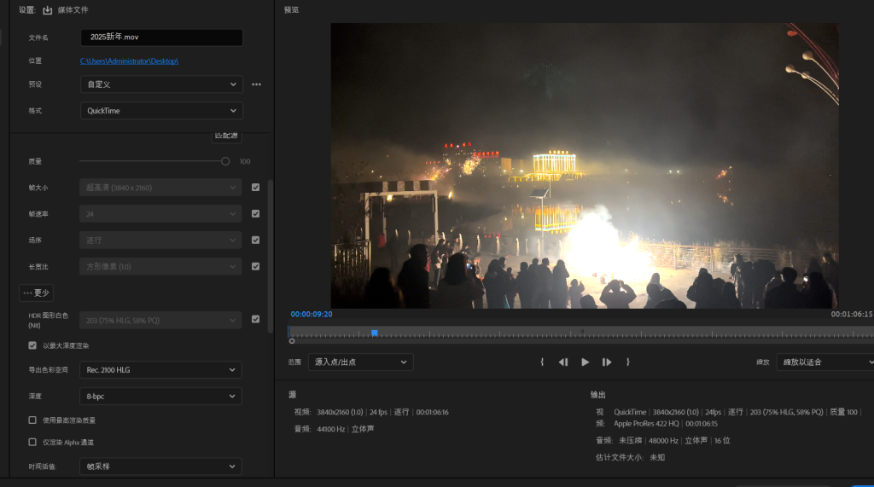Open the 格式 QuickTime dropdown
Viewport: 874px width, 487px height.
pos(161,111)
